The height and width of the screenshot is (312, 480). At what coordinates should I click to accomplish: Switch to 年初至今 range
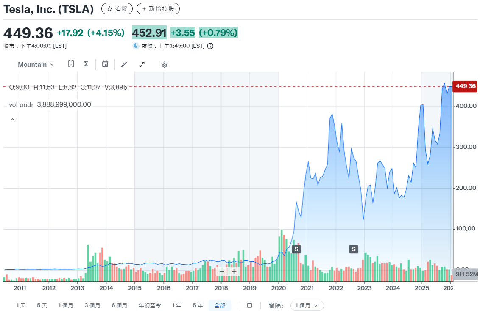point(150,305)
